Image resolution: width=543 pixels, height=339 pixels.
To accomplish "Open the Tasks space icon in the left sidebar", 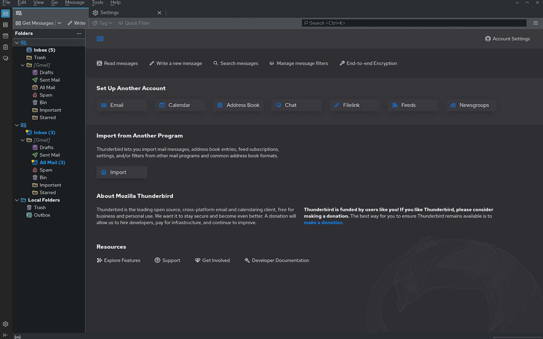I will pos(5,47).
